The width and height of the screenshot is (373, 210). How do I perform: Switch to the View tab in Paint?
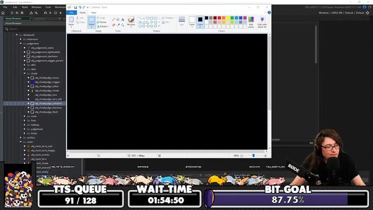93,13
